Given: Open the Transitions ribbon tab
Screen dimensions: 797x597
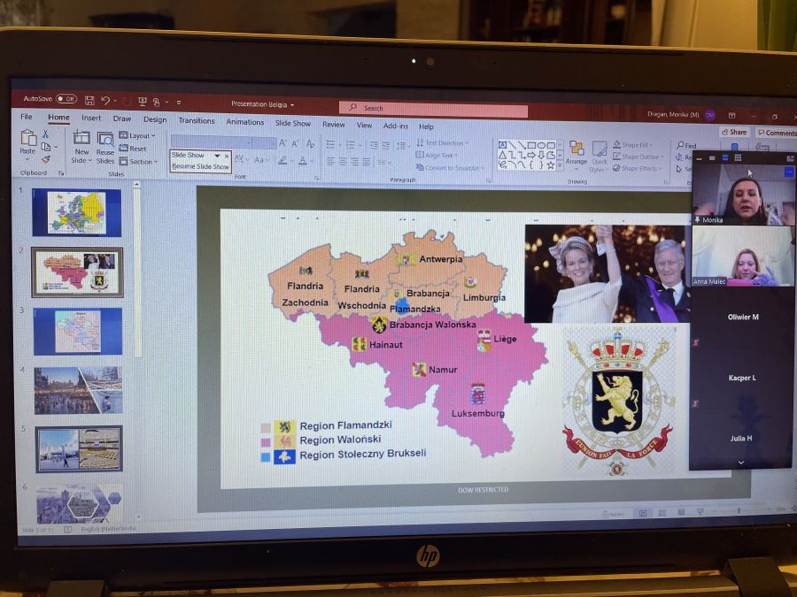Looking at the screenshot, I should pos(196,121).
